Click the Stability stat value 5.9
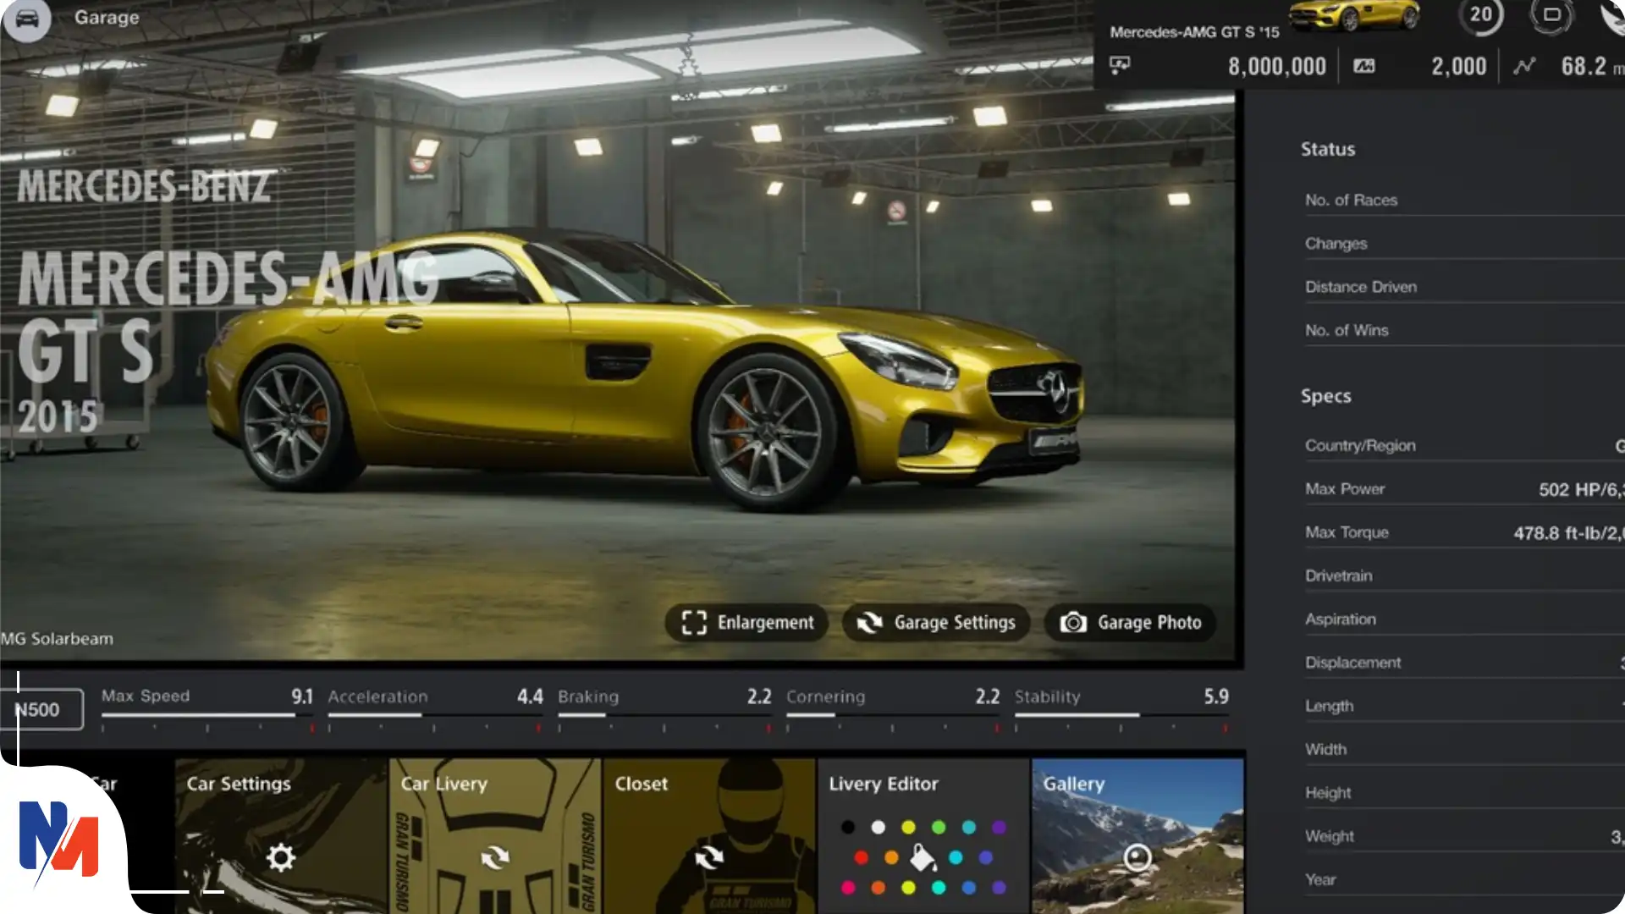This screenshot has height=914, width=1625. pos(1216,697)
